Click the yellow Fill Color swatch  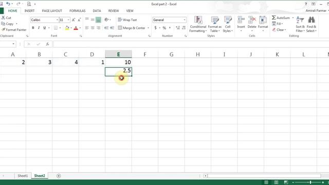[x=67, y=28]
